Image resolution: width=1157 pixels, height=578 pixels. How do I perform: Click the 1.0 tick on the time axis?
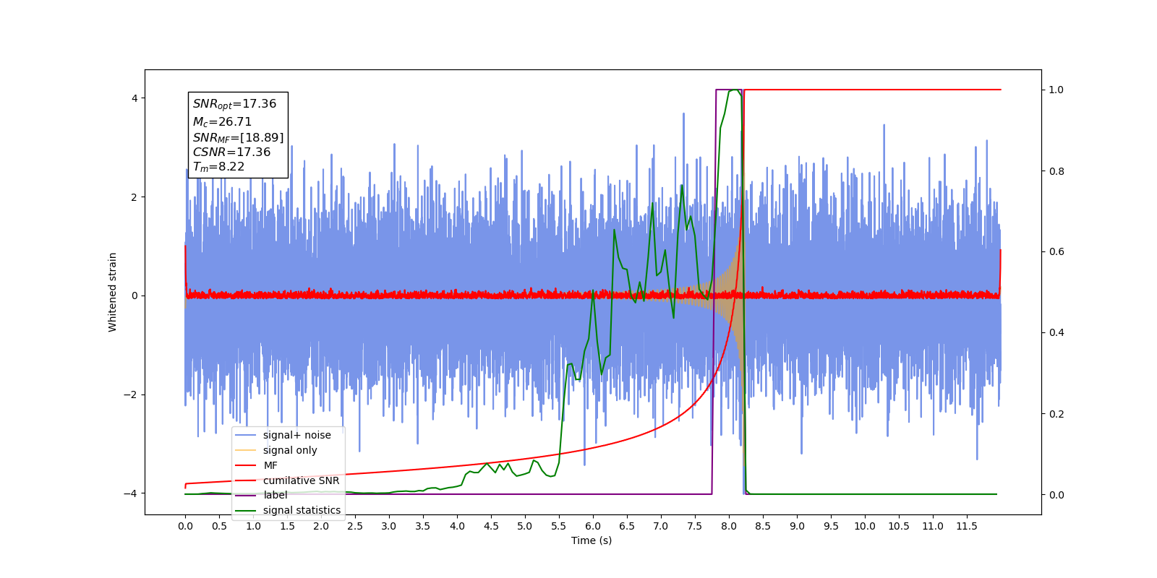[x=253, y=526]
